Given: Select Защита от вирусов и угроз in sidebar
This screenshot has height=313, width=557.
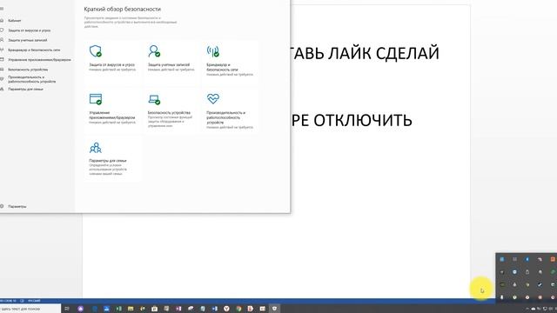Looking at the screenshot, I should 29,30.
